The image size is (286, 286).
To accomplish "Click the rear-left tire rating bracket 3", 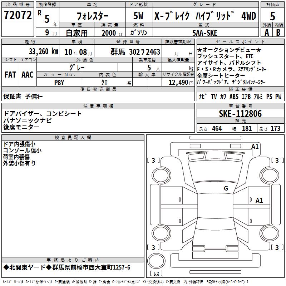I will tap(153, 247).
